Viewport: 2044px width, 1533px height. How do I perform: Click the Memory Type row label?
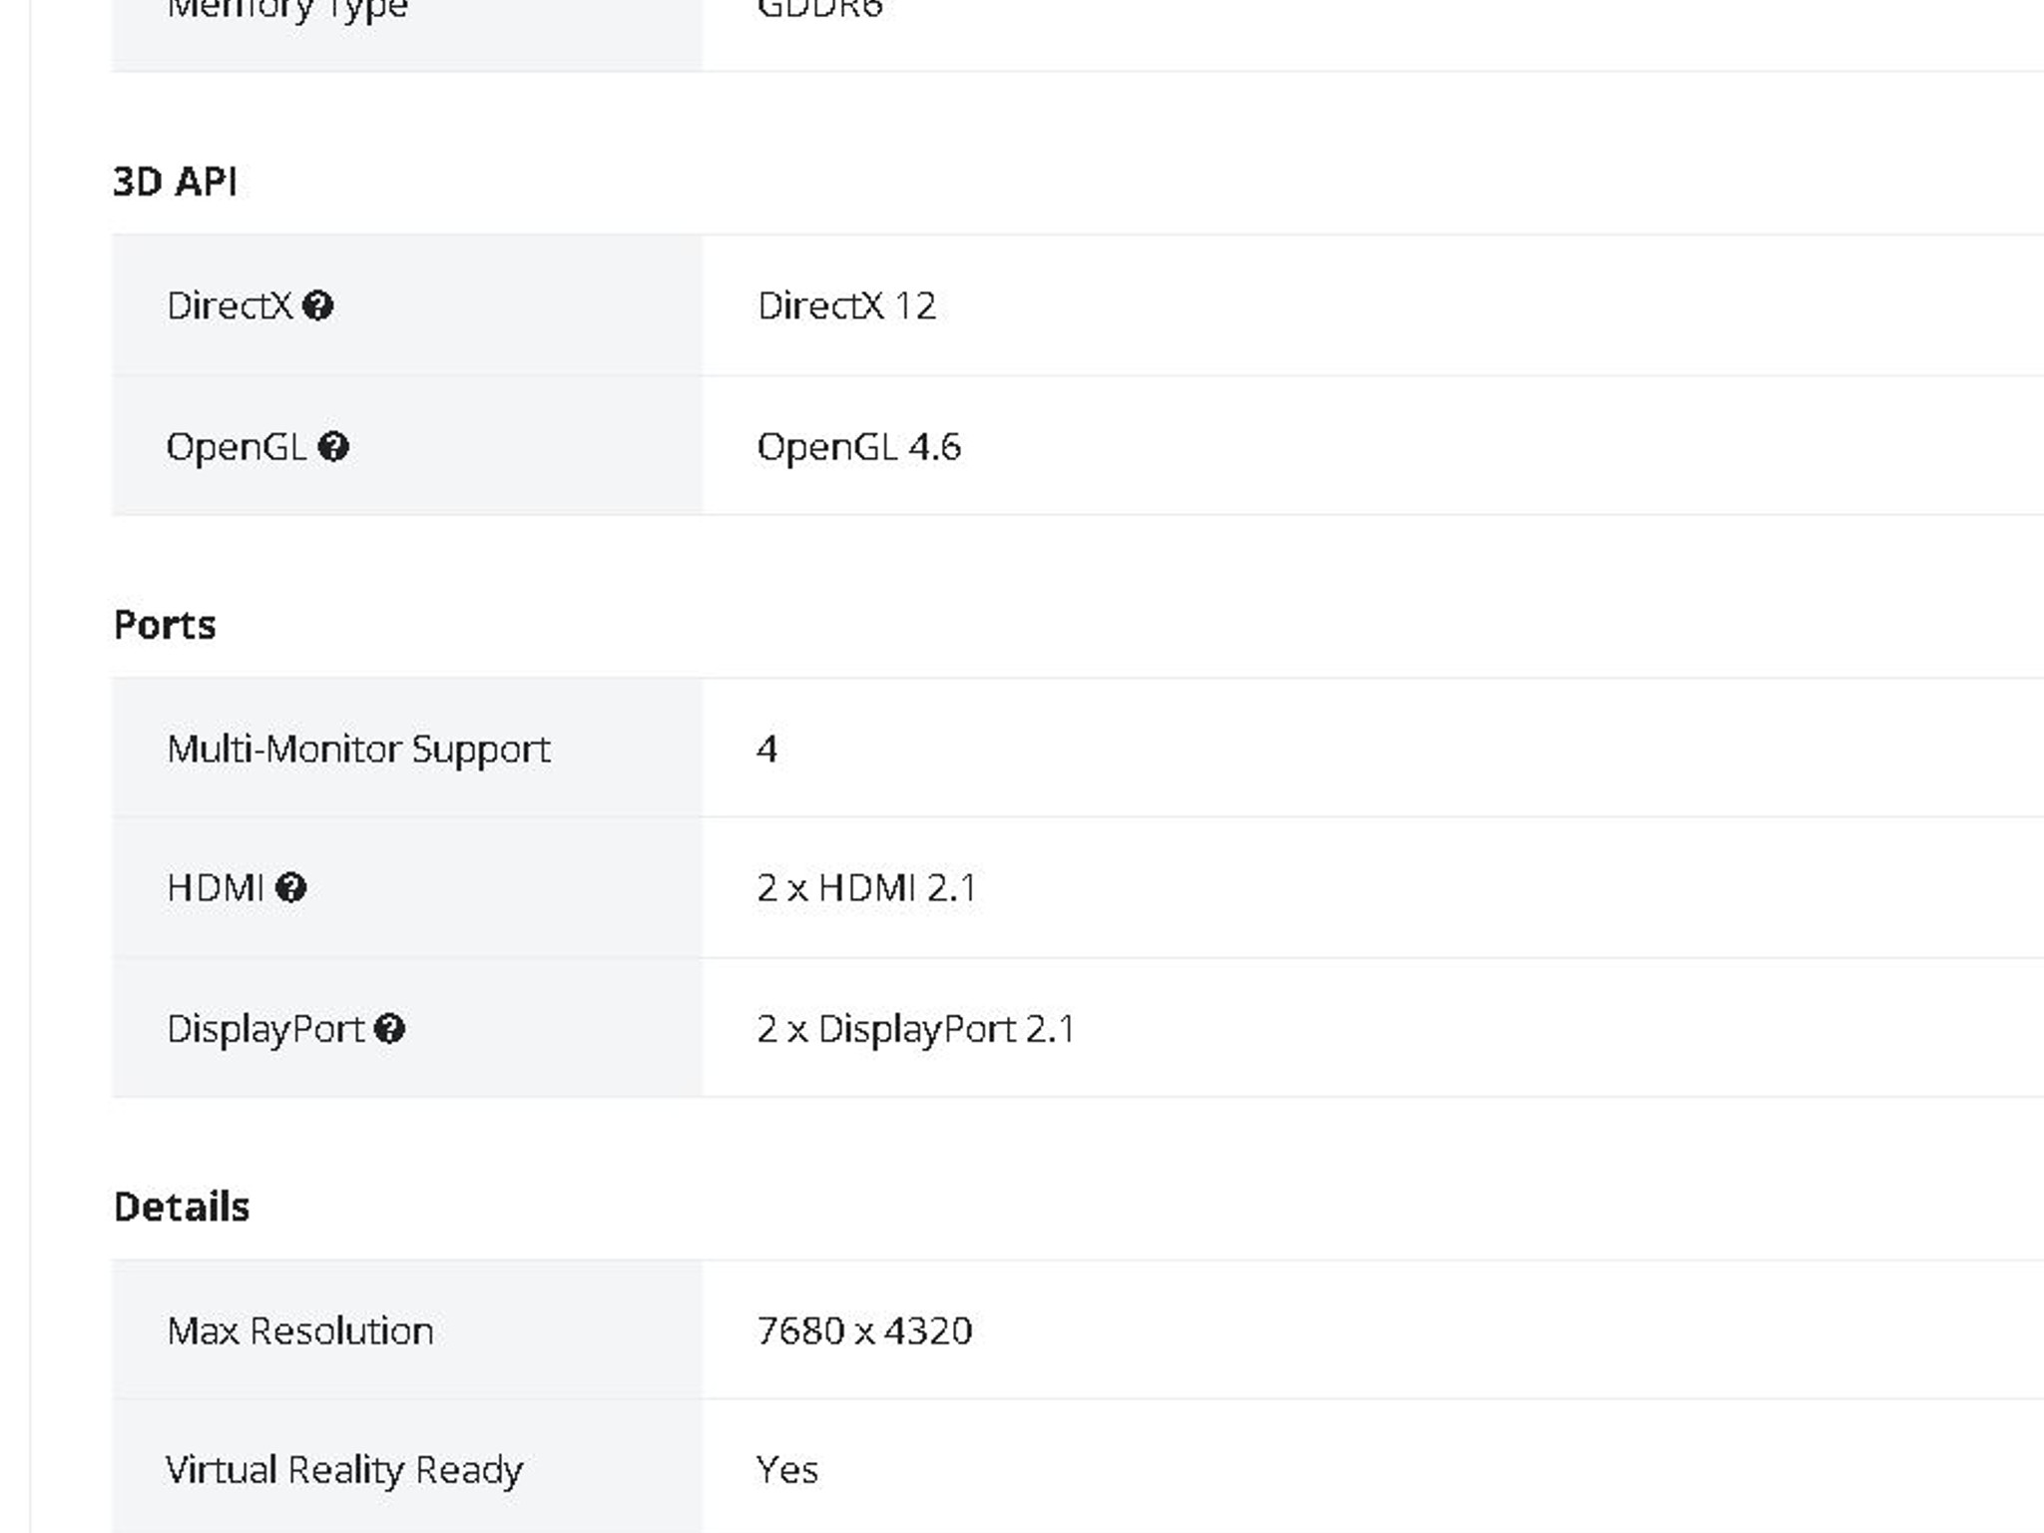[x=287, y=10]
